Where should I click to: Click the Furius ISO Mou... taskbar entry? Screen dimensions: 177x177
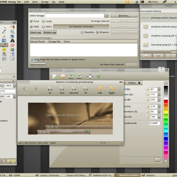75,175
